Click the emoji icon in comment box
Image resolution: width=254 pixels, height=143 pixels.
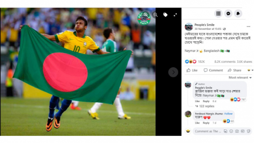pyautogui.click(x=231, y=131)
